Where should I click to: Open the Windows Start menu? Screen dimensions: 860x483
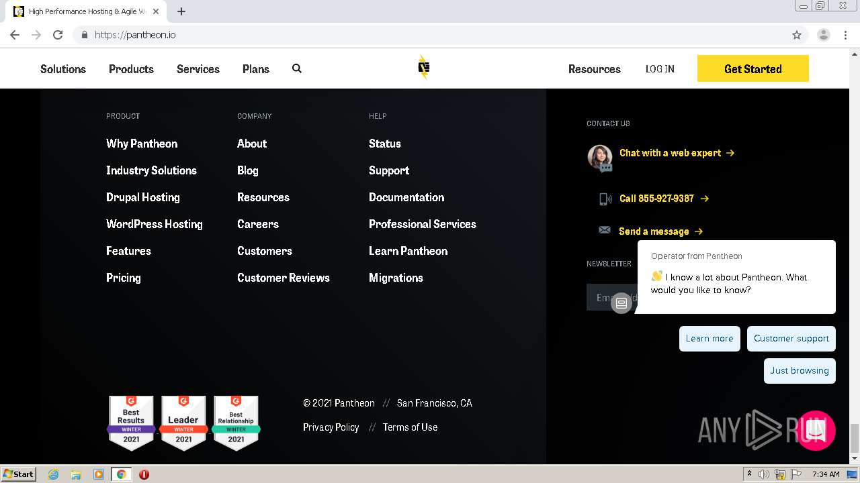(x=19, y=474)
